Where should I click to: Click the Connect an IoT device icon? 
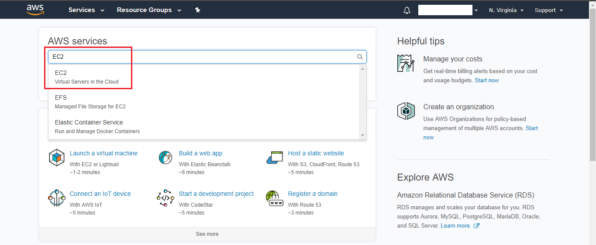pos(57,198)
